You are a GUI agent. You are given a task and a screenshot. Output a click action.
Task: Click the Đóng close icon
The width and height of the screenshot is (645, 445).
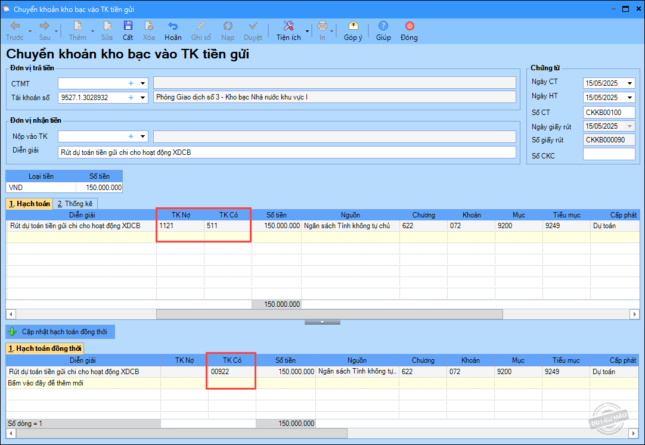point(409,26)
